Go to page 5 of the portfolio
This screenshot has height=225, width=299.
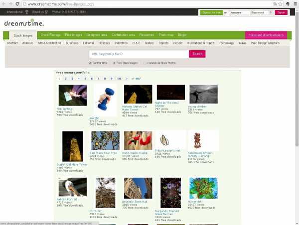click(x=85, y=79)
